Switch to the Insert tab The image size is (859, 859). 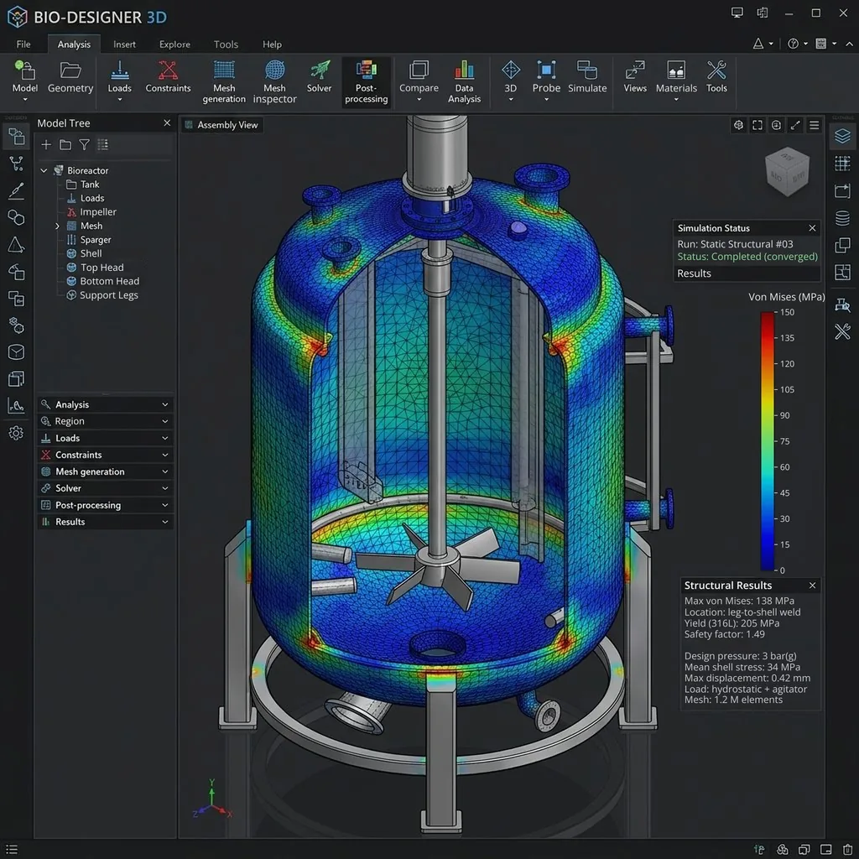point(124,44)
